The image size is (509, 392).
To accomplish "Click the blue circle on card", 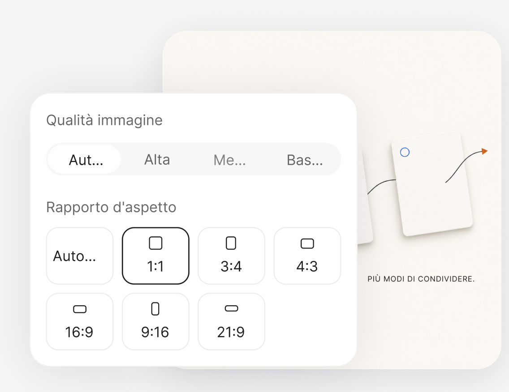I will (405, 152).
